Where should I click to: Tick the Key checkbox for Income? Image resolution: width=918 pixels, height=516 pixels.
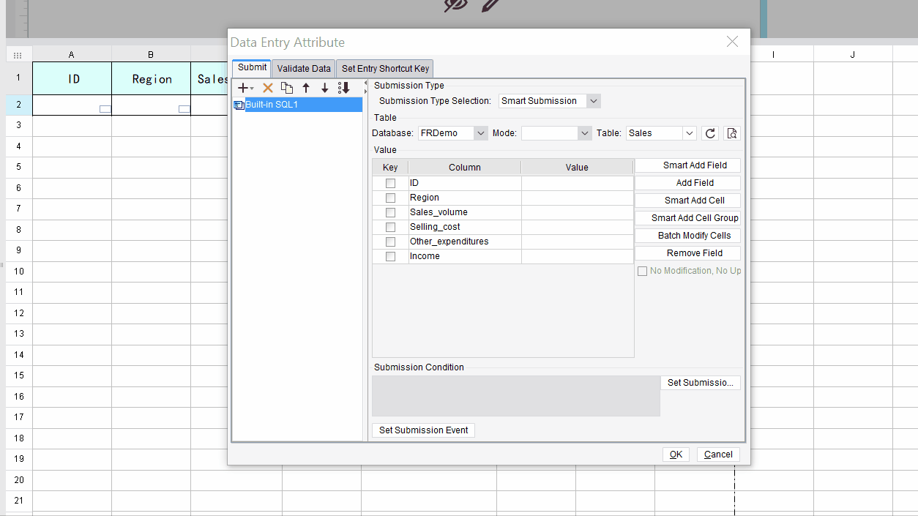(390, 256)
